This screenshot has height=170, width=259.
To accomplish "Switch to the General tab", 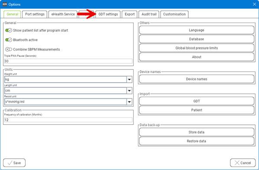I will click(x=12, y=14).
